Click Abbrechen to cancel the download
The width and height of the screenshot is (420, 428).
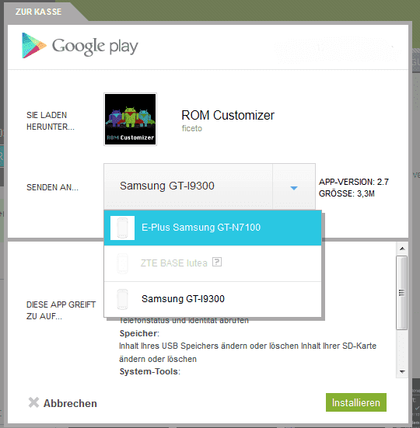coord(70,403)
